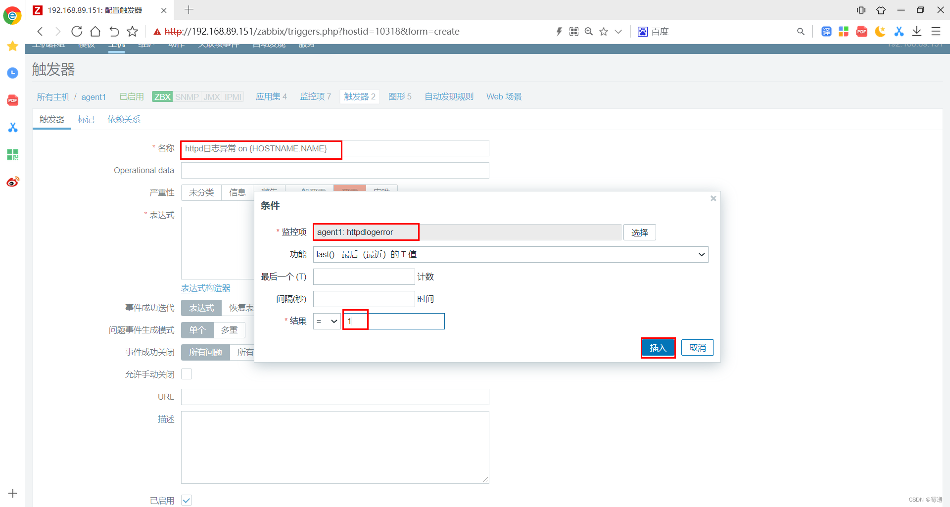
Task: Open the sidebar Weibo icon
Action: [13, 182]
